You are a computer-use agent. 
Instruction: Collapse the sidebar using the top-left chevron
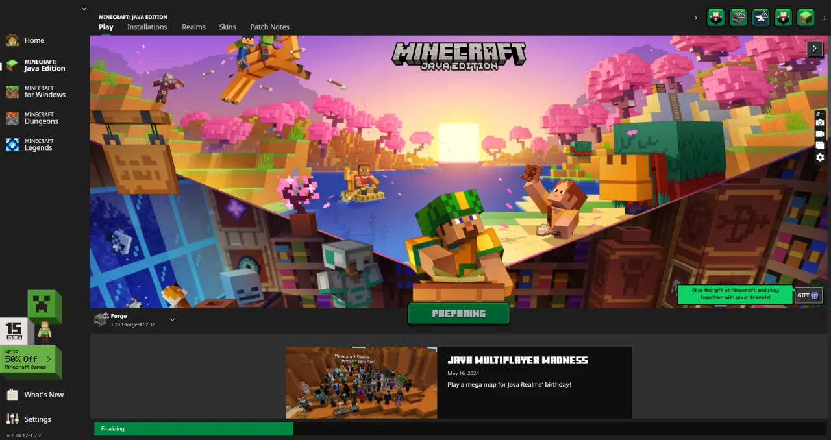coord(84,8)
